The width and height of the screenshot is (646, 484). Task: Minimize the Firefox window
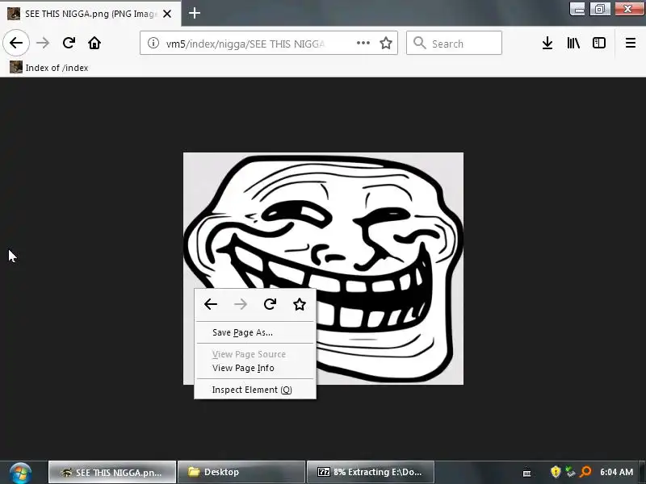point(579,9)
